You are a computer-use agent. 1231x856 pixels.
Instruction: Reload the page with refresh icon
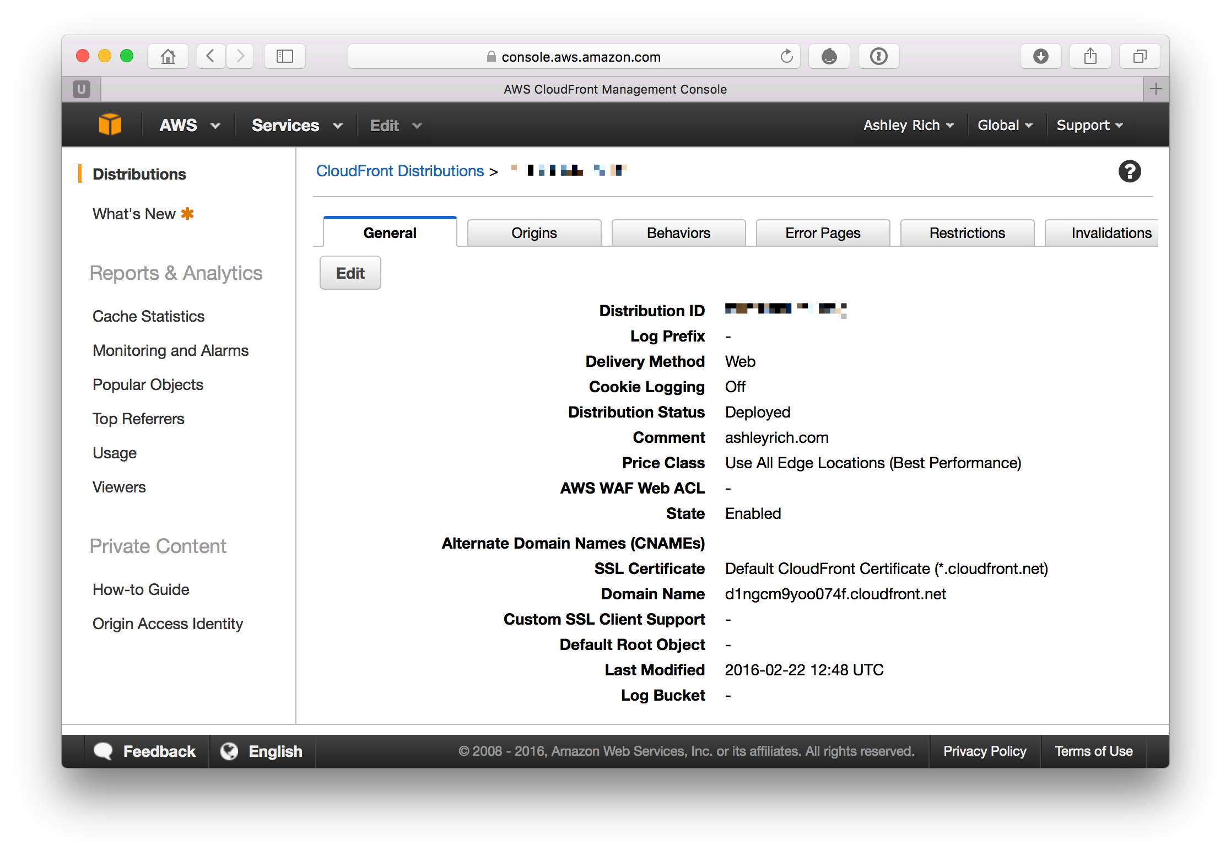pos(786,56)
